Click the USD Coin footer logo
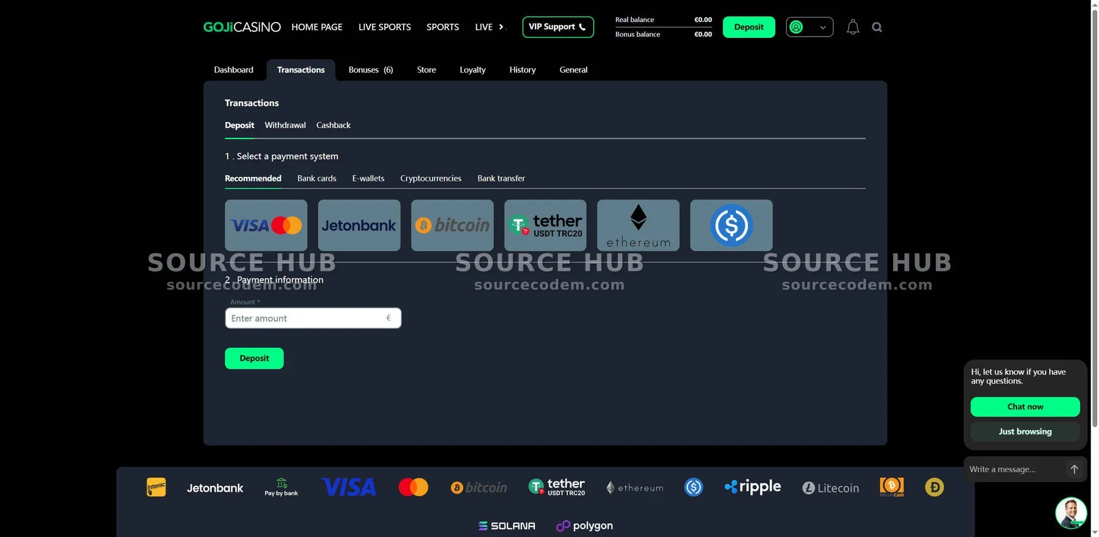 [694, 487]
